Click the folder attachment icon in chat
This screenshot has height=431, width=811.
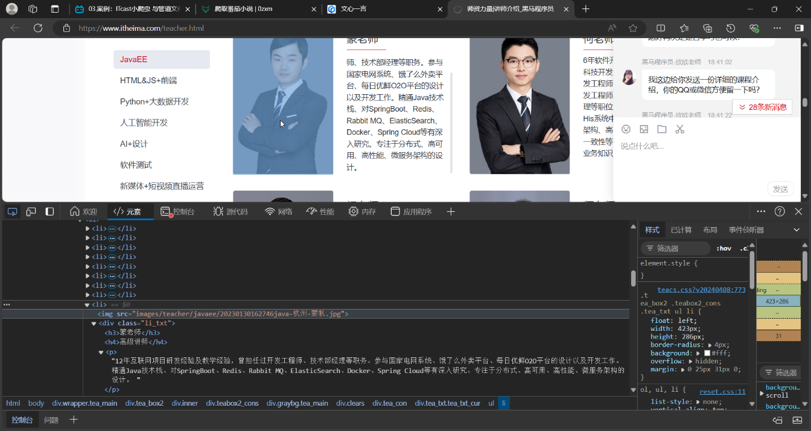(662, 129)
